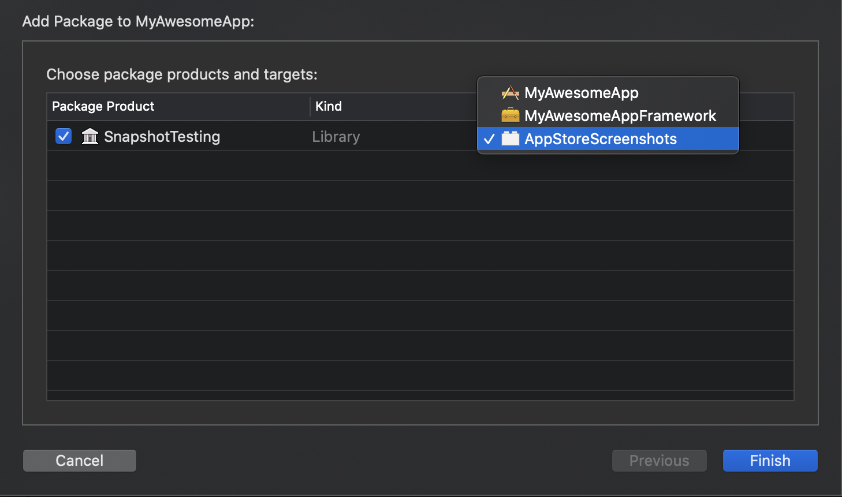Select MyAwesomeAppFramework as the target
This screenshot has height=497, width=842.
620,116
